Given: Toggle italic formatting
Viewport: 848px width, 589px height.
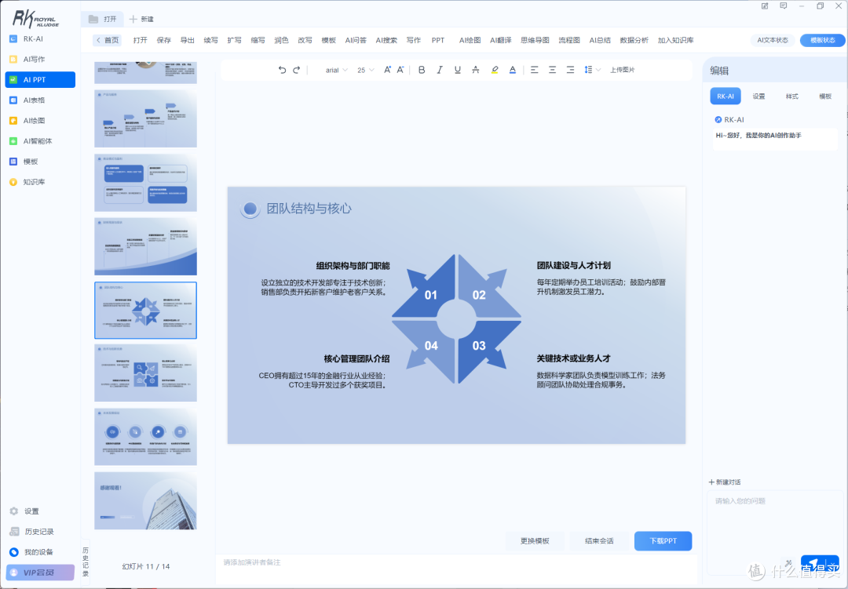Looking at the screenshot, I should 439,70.
